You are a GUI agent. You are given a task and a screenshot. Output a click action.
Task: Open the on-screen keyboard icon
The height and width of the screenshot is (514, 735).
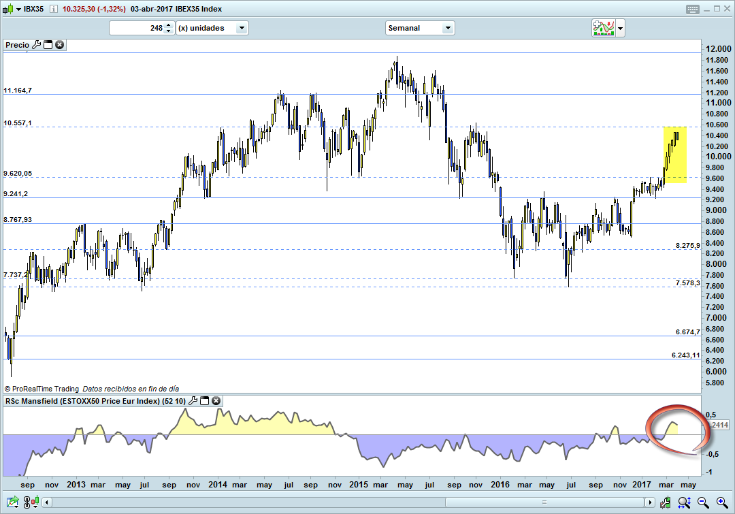pyautogui.click(x=693, y=9)
